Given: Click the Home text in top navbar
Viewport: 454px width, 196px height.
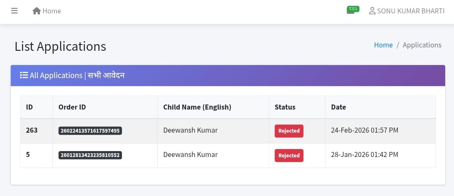Looking at the screenshot, I should click(52, 11).
